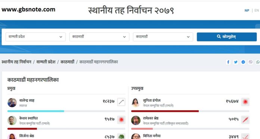Click the stick symbol beside वालेन्द्र साह
Screen dimensions: 260x139
click(x=121, y=102)
